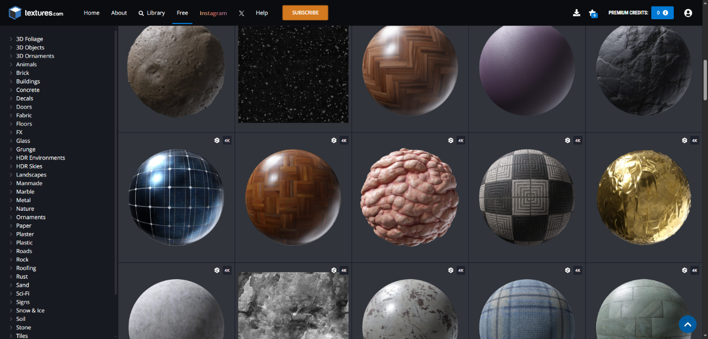Click the 4K badge on brain texture

[461, 141]
